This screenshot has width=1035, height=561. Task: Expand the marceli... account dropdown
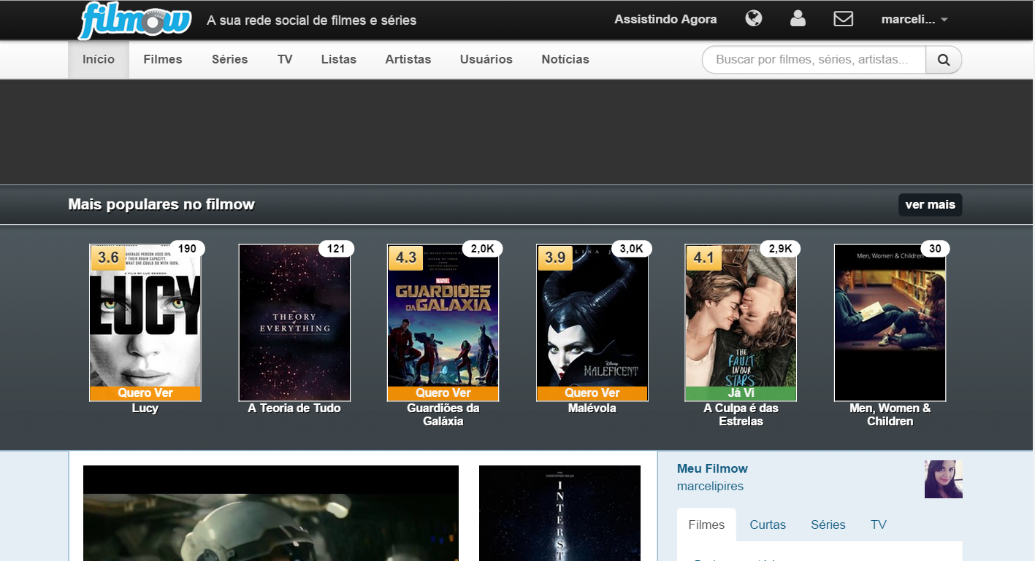[914, 20]
